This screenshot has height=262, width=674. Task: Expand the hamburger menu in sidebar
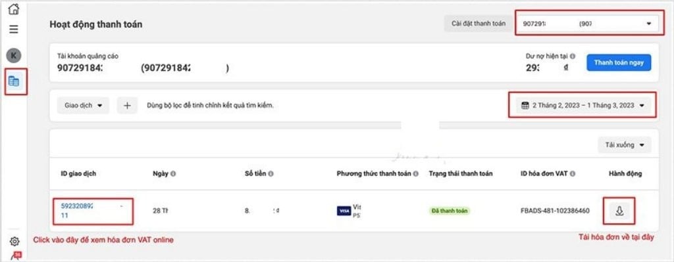click(x=14, y=29)
